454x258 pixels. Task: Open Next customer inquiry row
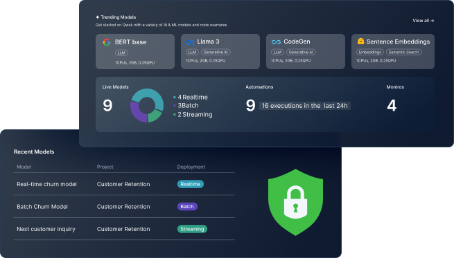point(124,229)
